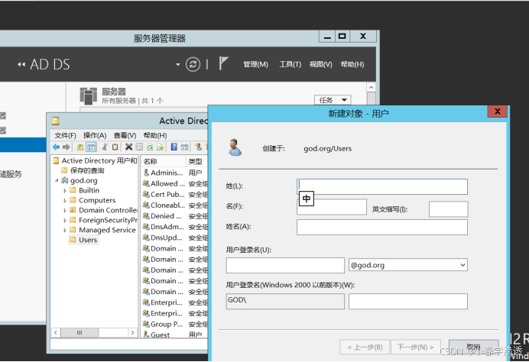Collapse the god.org tree node
Viewport: 529px width, 362px height.
pos(57,181)
